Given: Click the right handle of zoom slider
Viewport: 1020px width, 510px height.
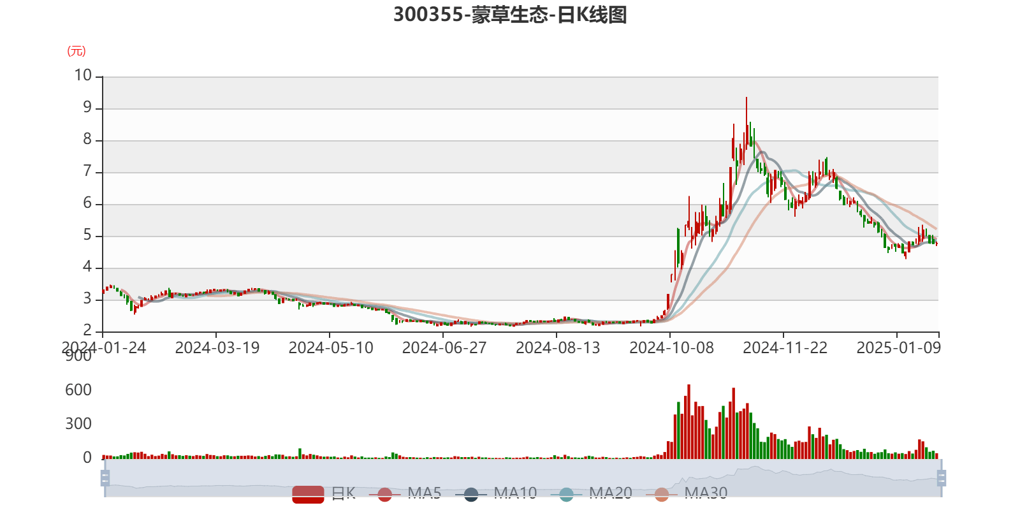Looking at the screenshot, I should (x=943, y=477).
